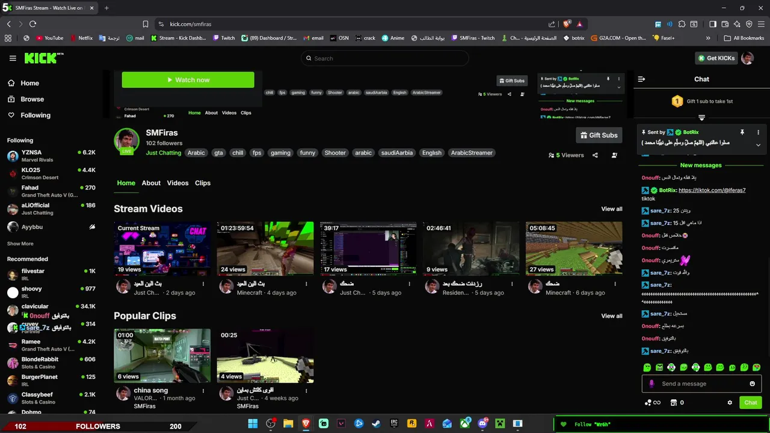770x433 pixels.
Task: View all Popular Clips
Action: [612, 316]
